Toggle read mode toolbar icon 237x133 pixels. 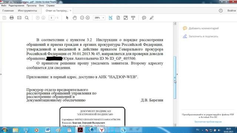coord(133,18)
